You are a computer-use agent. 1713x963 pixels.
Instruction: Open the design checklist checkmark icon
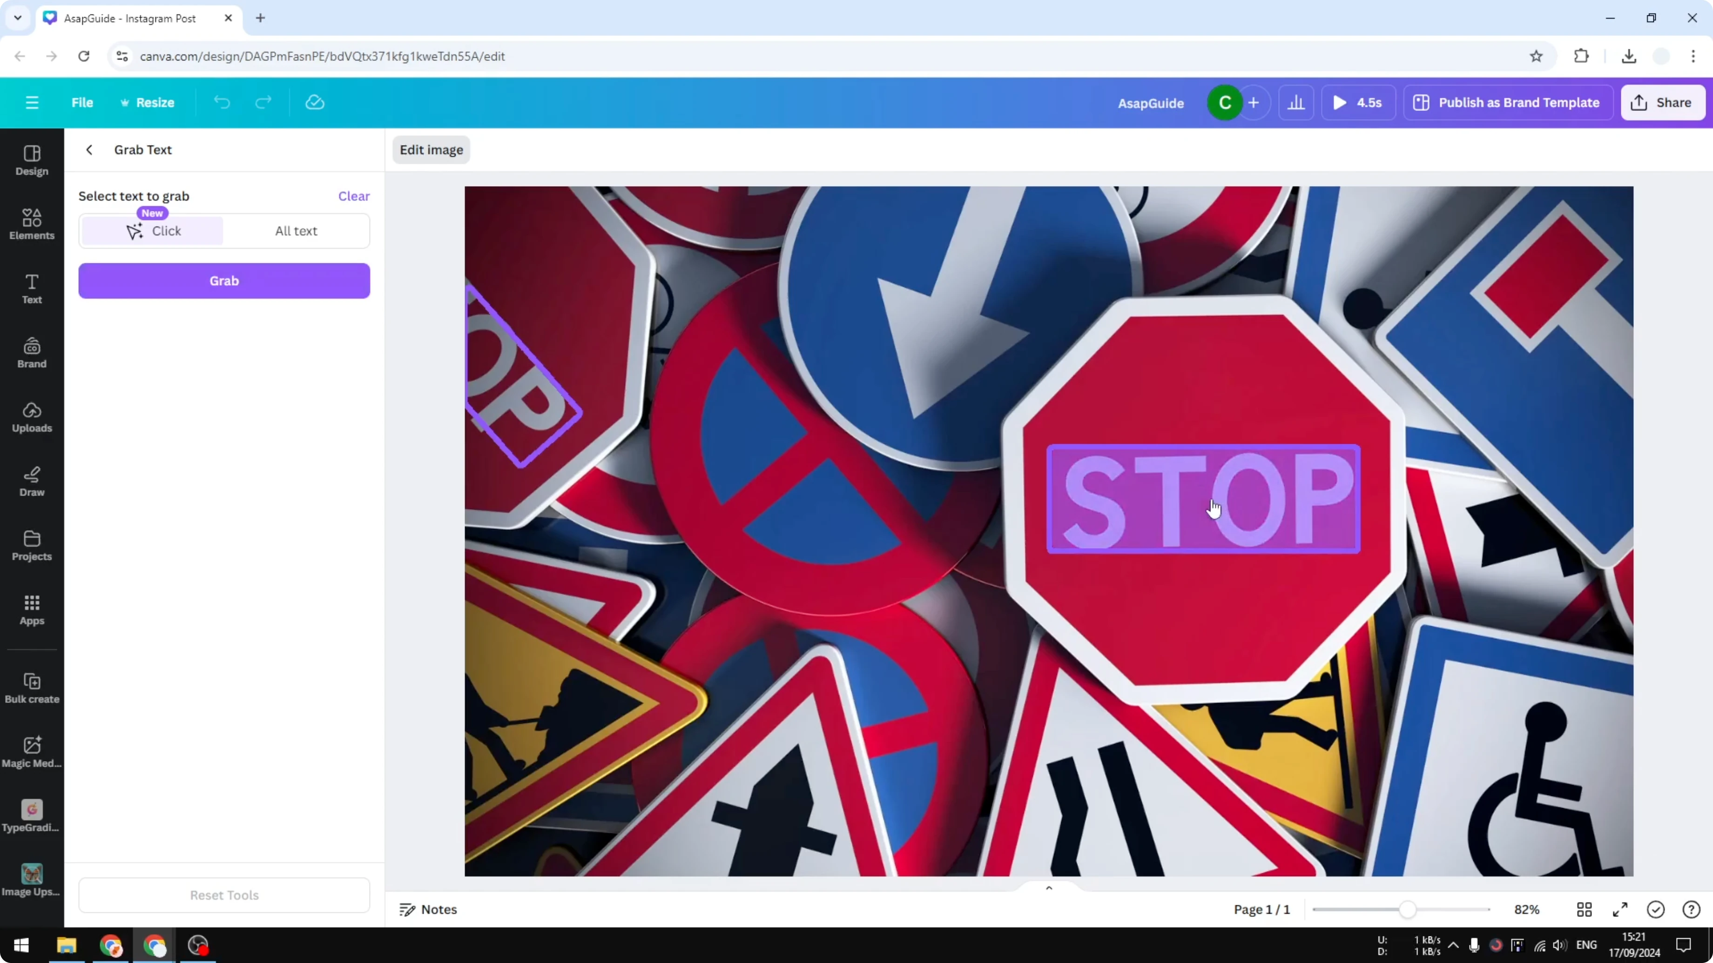tap(1656, 909)
